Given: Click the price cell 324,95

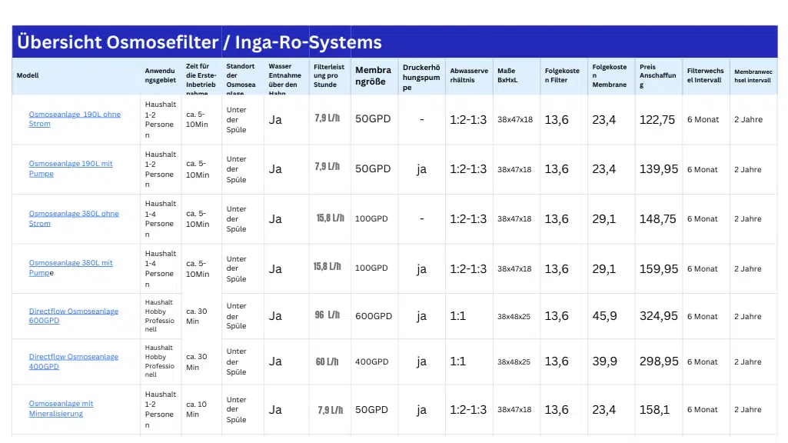Looking at the screenshot, I should 658,316.
